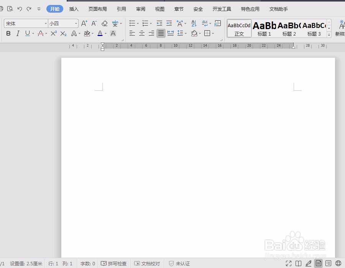Click 字数: 0 word count
The width and height of the screenshot is (345, 268).
[87, 263]
